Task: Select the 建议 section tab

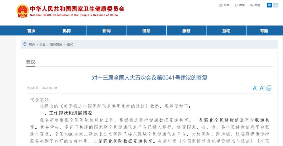Action: (x=31, y=62)
